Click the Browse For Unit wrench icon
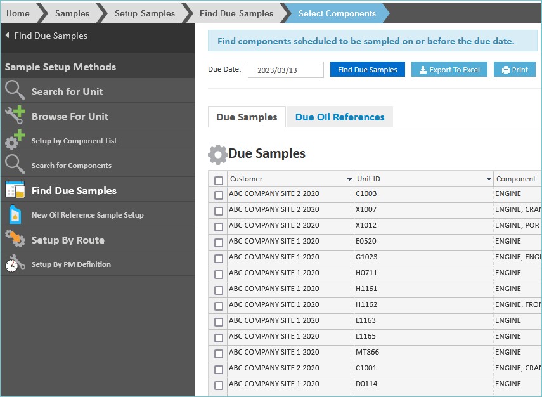This screenshot has width=542, height=397. 15,115
